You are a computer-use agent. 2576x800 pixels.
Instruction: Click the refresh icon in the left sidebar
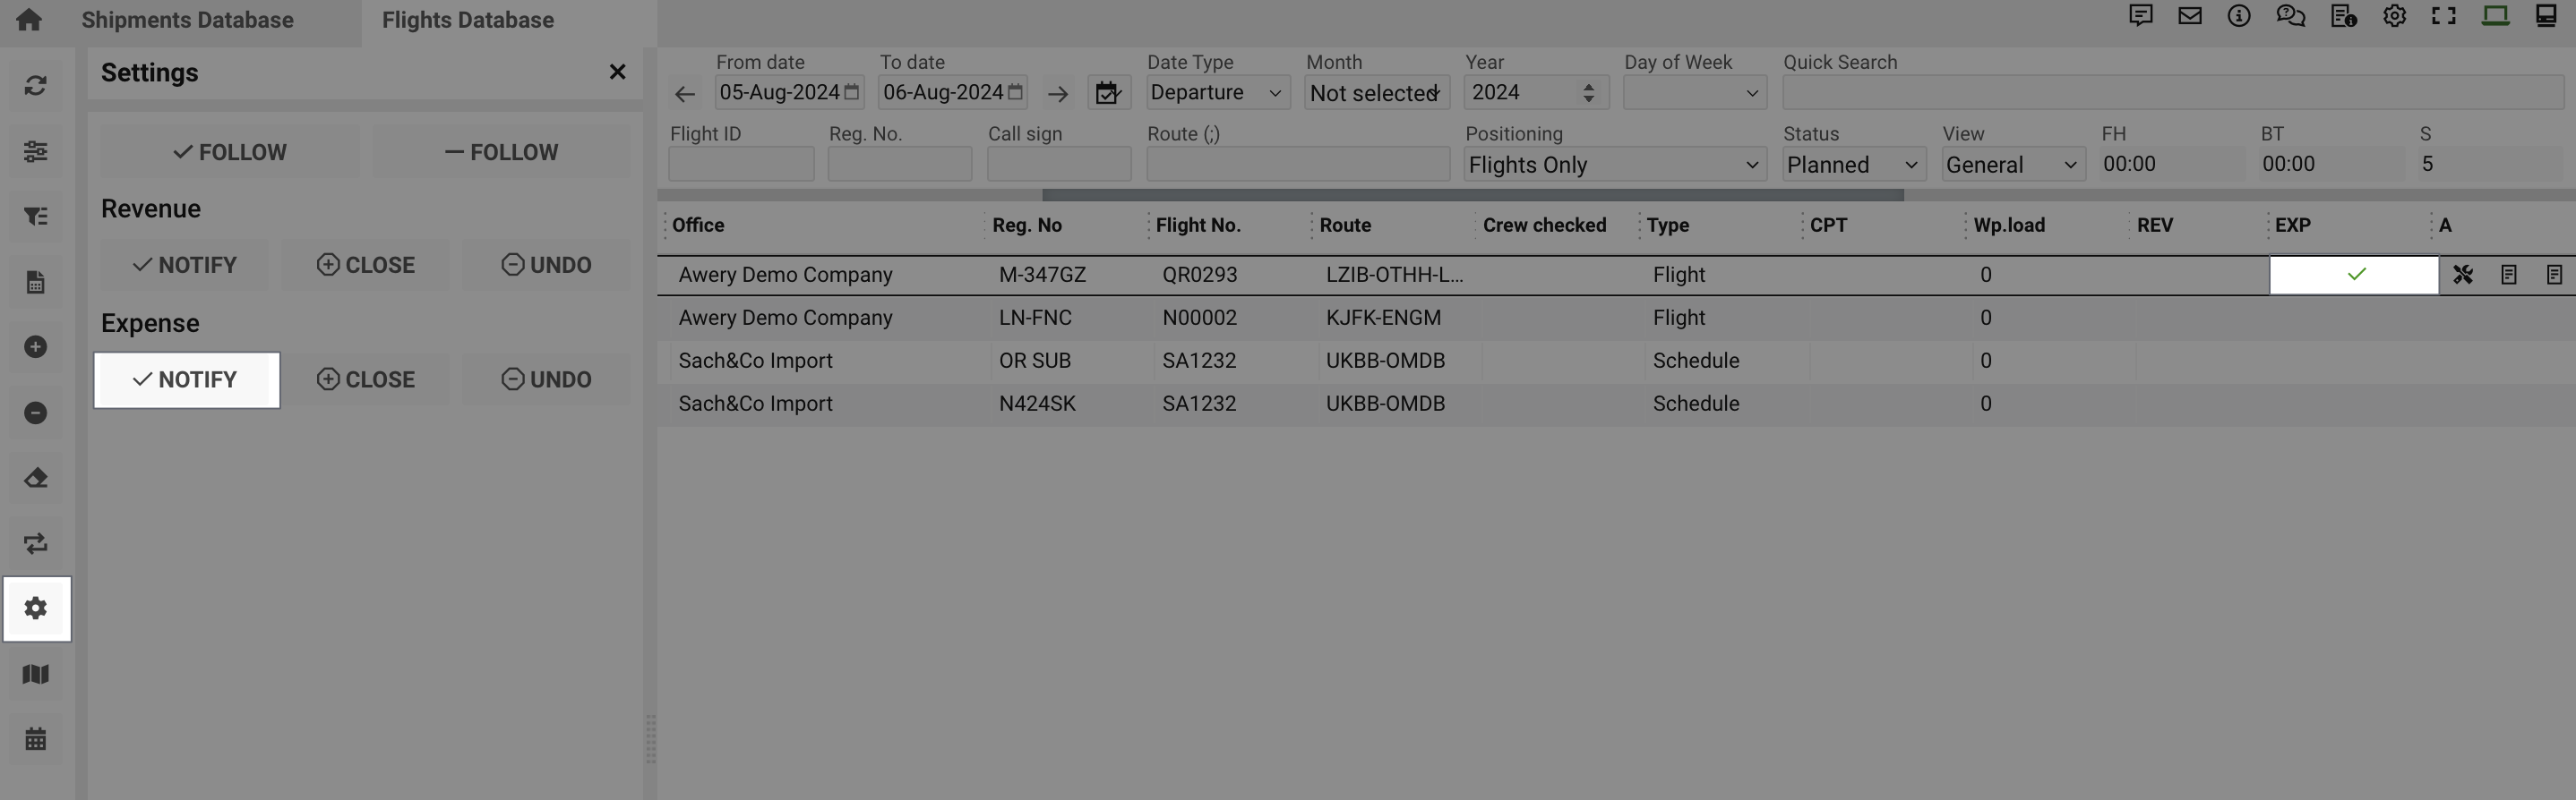click(36, 86)
